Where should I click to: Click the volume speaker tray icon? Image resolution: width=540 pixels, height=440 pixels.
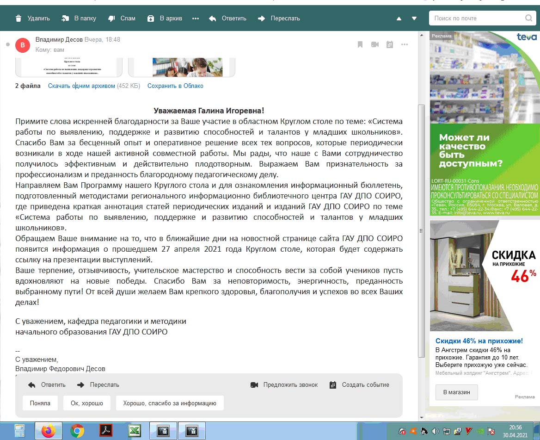pyautogui.click(x=436, y=431)
